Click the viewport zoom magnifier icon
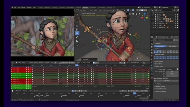This screenshot has height=107, width=190. point(140,14)
